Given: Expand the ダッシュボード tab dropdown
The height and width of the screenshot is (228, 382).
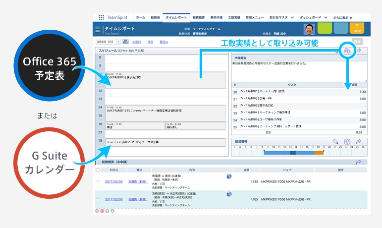Looking at the screenshot, I should (326, 17).
